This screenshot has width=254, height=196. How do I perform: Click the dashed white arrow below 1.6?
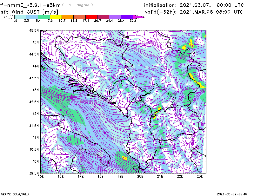pyautogui.click(x=9, y=17)
